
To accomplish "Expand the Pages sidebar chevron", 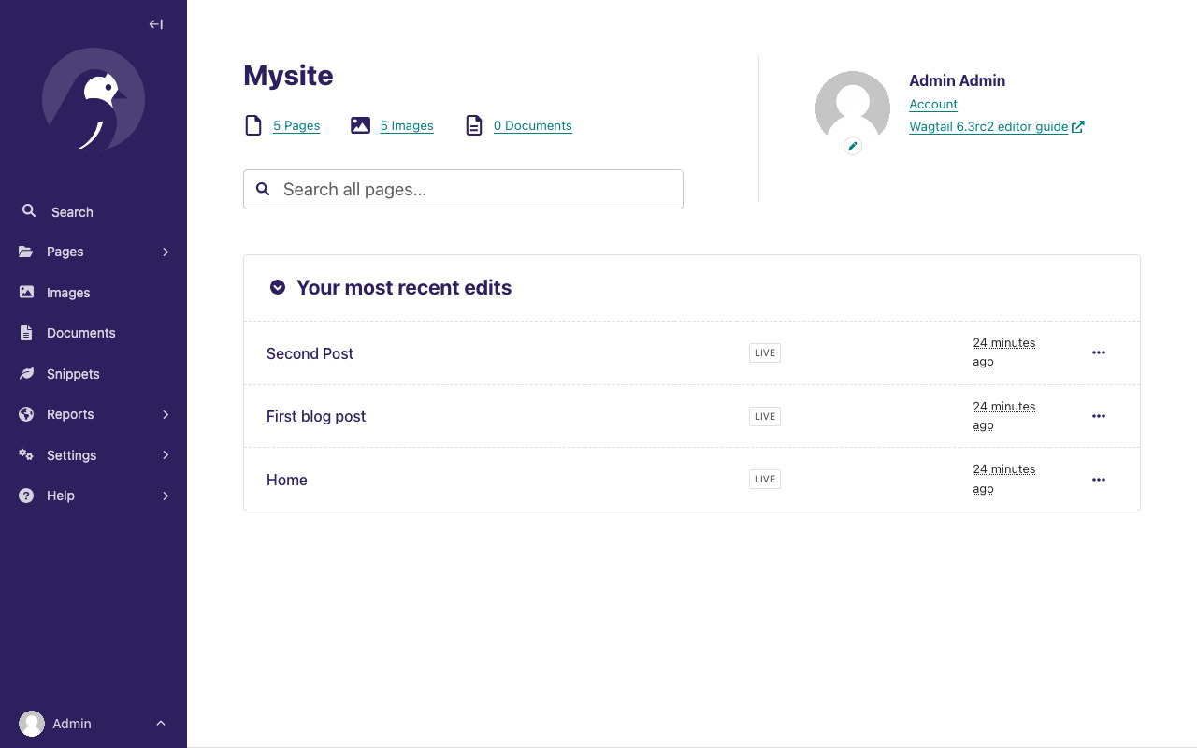I will click(x=166, y=252).
